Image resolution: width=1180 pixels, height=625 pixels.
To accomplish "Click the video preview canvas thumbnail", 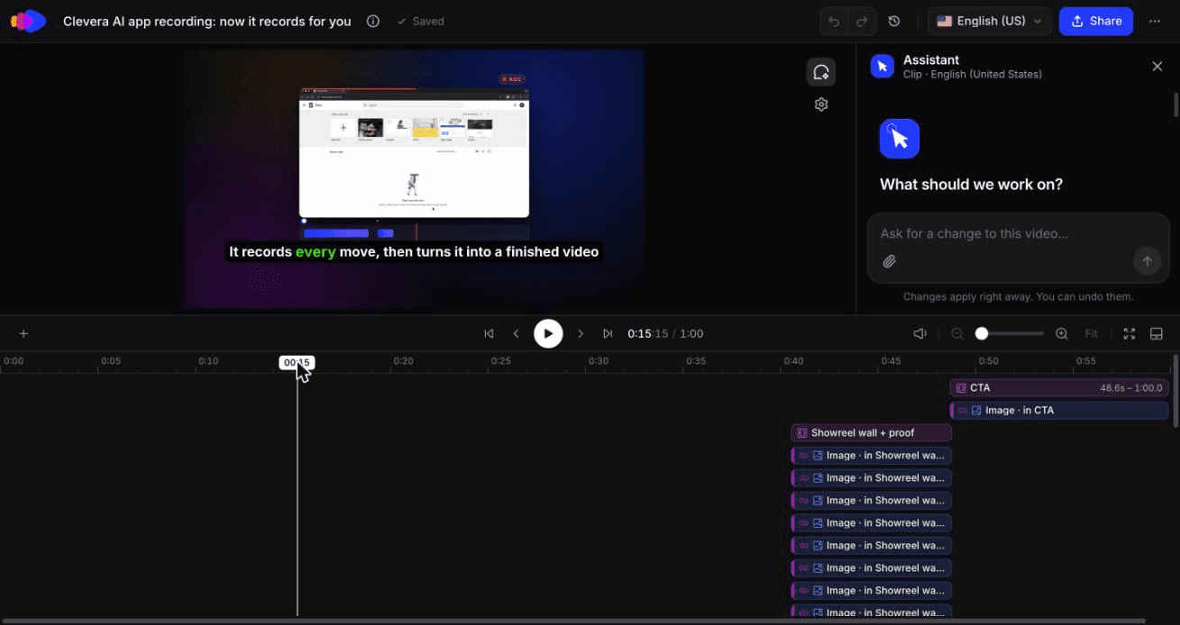I will (x=415, y=179).
